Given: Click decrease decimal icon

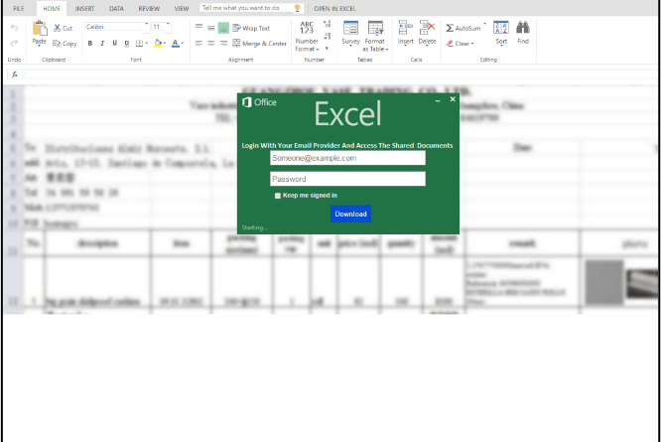Looking at the screenshot, I should (x=328, y=37).
